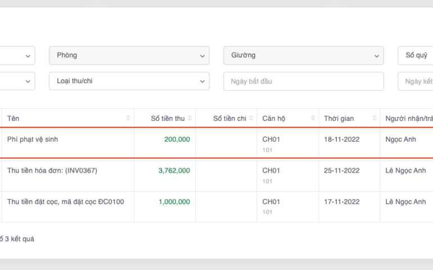Click the sort icon in the Tên column

pyautogui.click(x=128, y=118)
